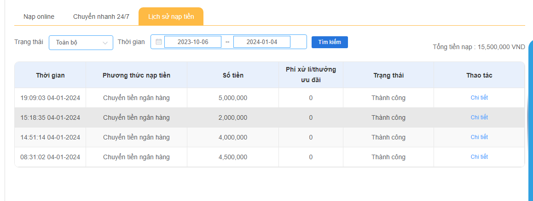533x201 pixels.
Task: Open the Toàn bộ status combo box
Action: click(x=81, y=42)
